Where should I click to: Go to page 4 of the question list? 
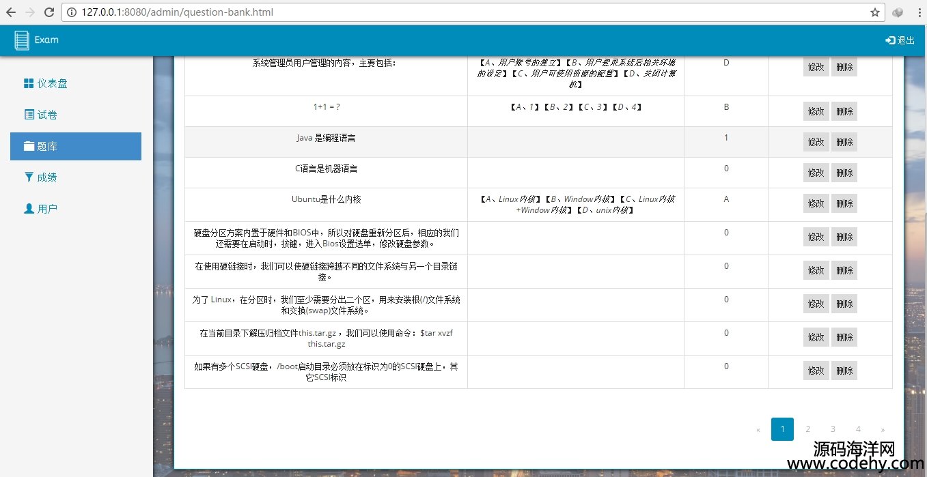point(858,429)
